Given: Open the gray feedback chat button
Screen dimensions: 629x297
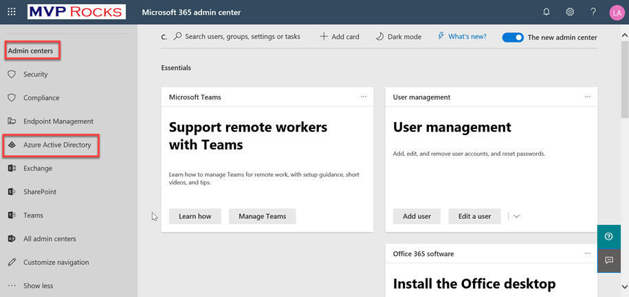Looking at the screenshot, I should click(609, 260).
